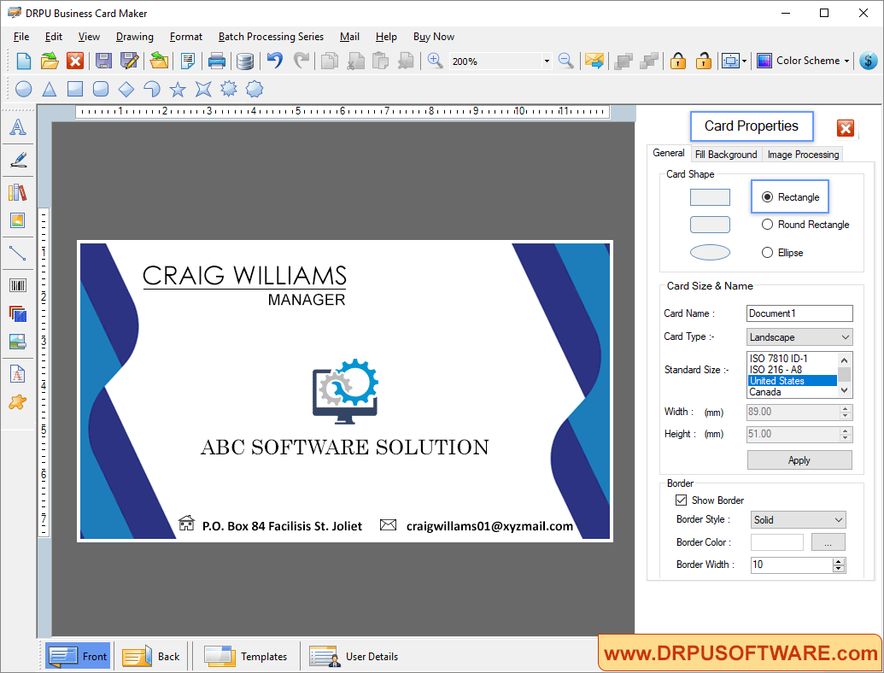Screen dimensions: 884x673
Task: Increase the Border Width stepper
Action: [x=839, y=561]
